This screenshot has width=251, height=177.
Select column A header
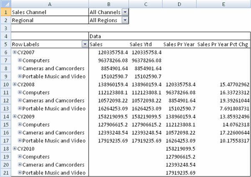(x=50, y=4)
